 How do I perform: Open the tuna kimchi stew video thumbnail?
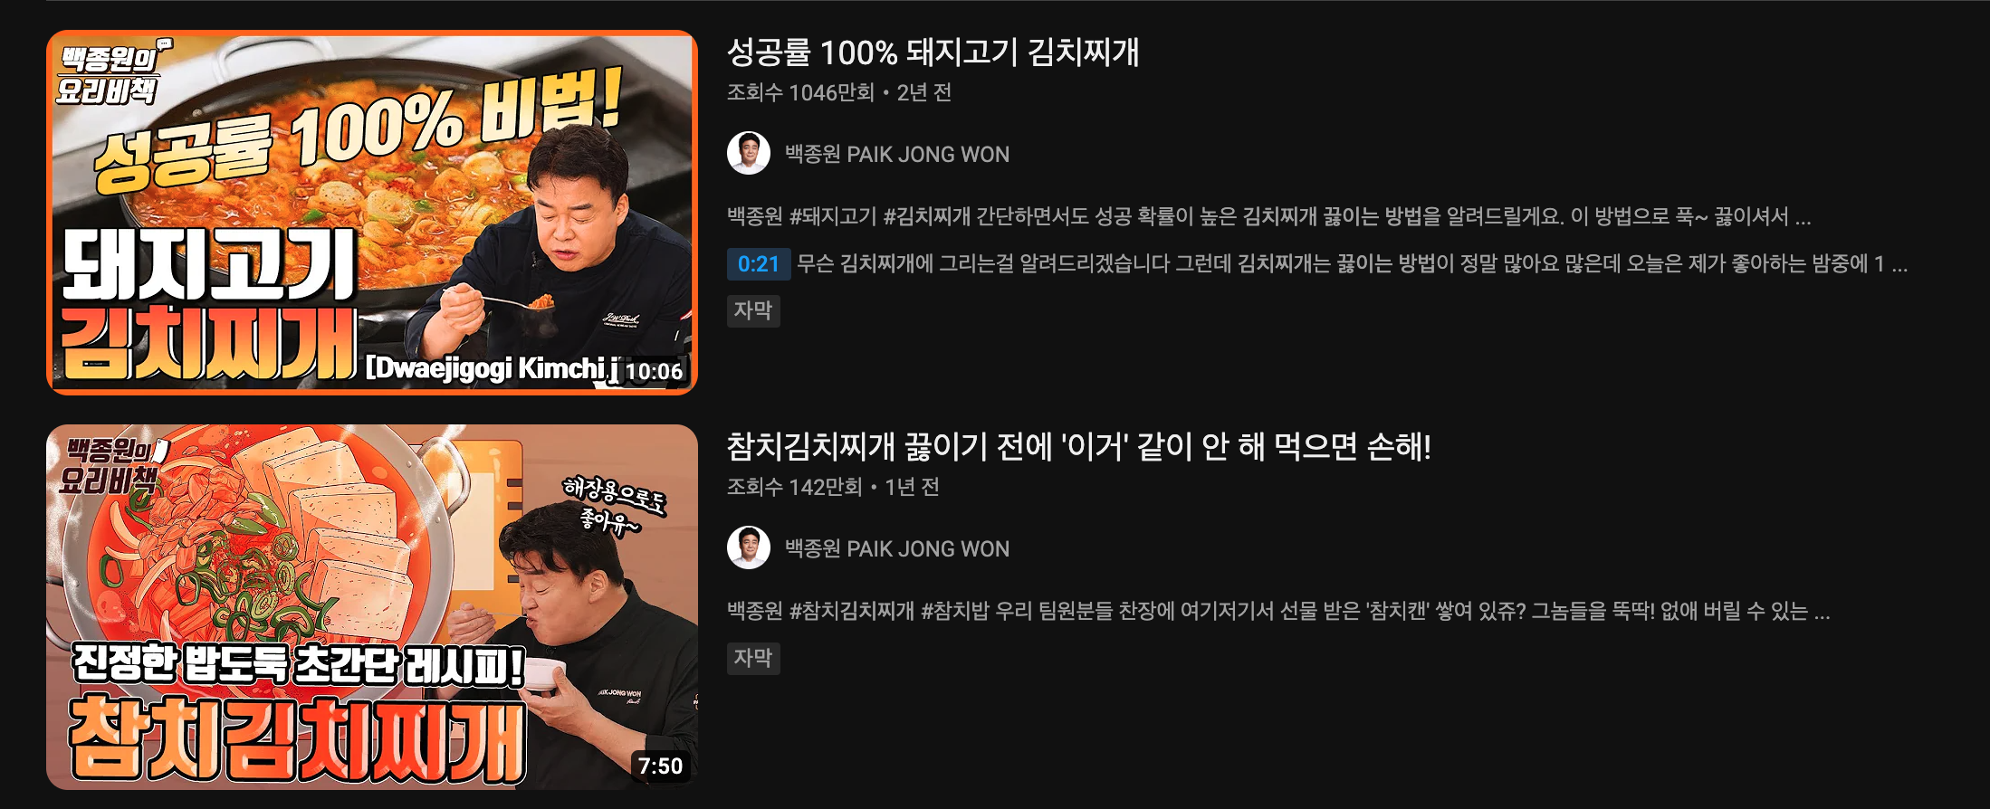(x=372, y=606)
